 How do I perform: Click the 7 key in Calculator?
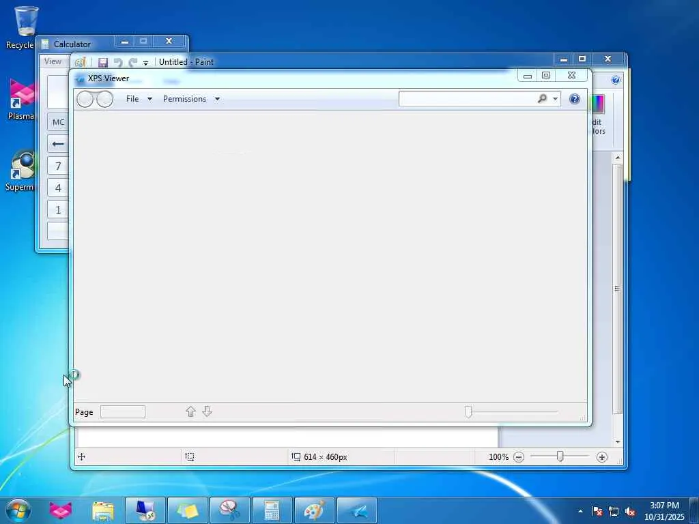click(59, 166)
